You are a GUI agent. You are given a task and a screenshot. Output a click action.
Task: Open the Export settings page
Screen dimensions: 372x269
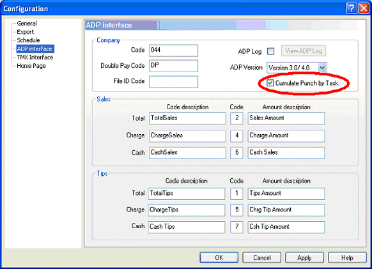click(x=26, y=32)
